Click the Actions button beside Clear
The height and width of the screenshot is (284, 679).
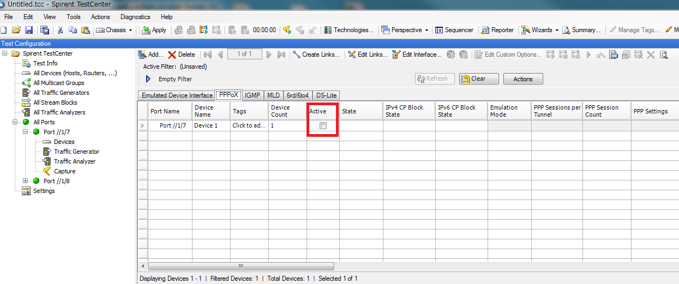pyautogui.click(x=522, y=79)
